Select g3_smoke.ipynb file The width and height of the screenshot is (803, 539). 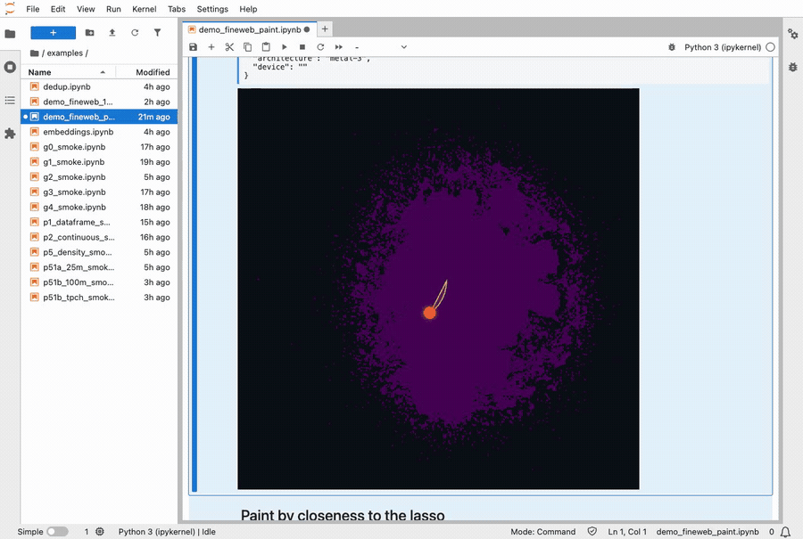[x=99, y=192]
